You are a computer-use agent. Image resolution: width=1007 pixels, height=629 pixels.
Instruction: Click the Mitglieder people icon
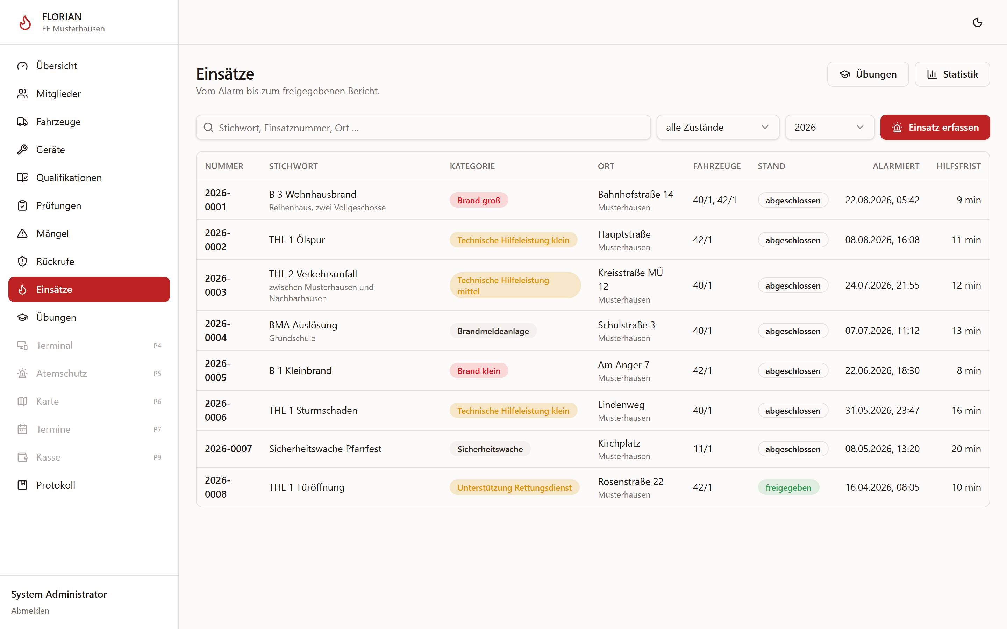[x=22, y=94]
